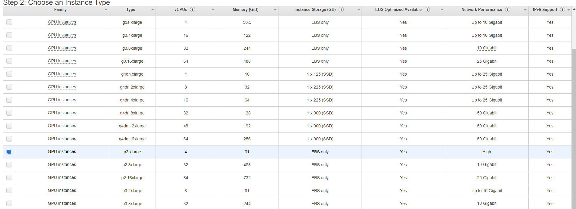Screen dimensions: 576x209
Task: Click the EBS-Optimized Available info icon
Action: click(x=427, y=10)
